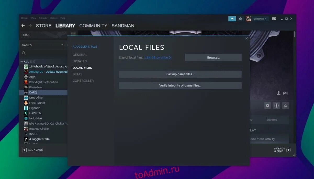The image size is (314, 179).
Task: Click Backup game files... button
Action: pyautogui.click(x=180, y=74)
